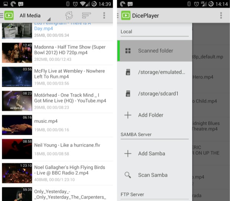Play McFly Live at Wembley thumbnail
230x201 pixels.
[x=17, y=77]
